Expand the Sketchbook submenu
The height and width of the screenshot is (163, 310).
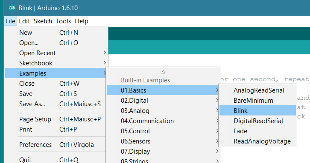[x=56, y=63]
